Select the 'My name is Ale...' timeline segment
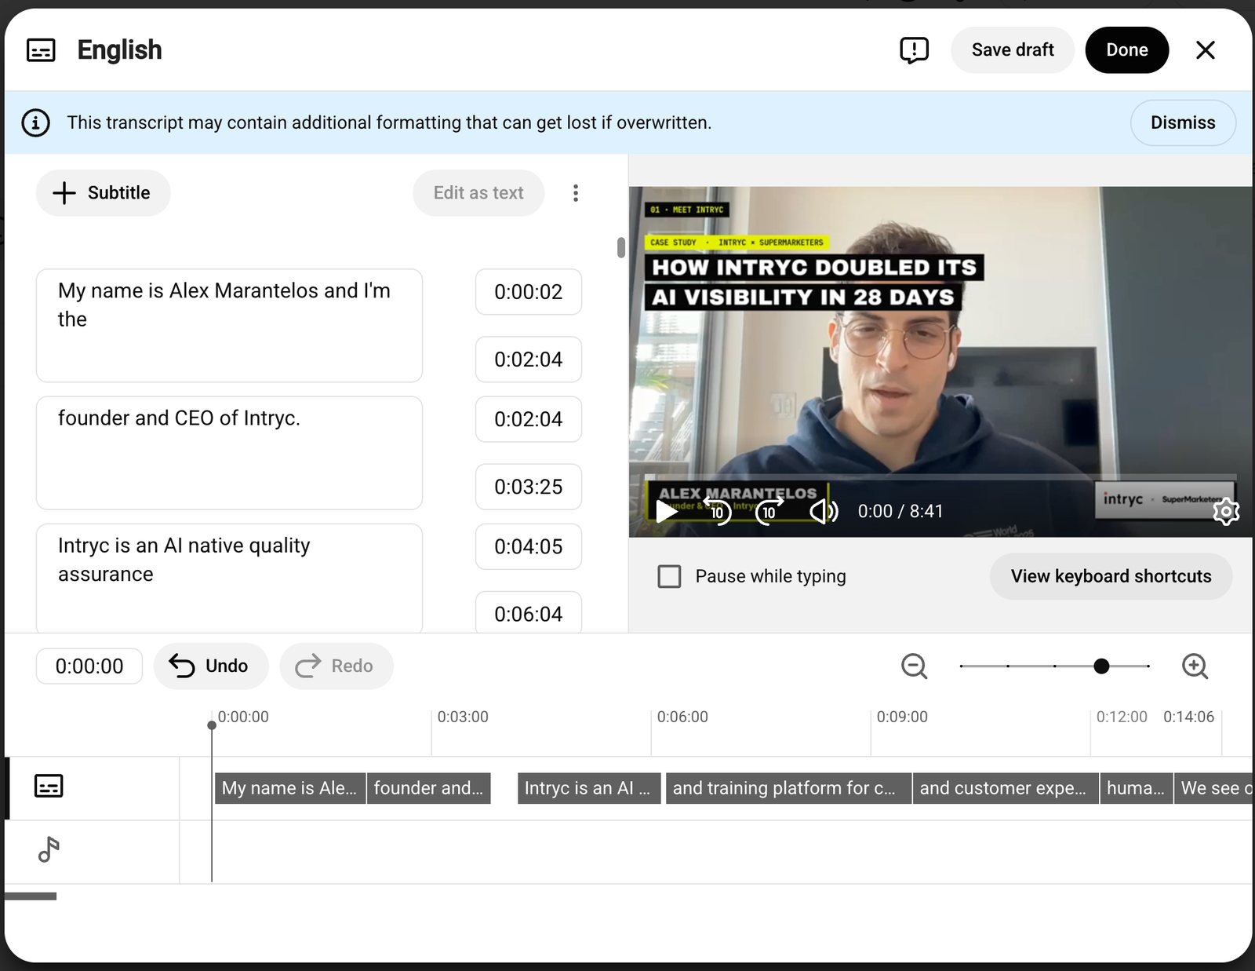 (x=289, y=788)
